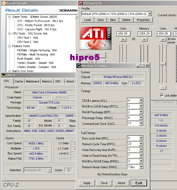Viewport: 177px width, 190px height.
Task: Open the RAS# to RAS# Delay (tRRD) dropdown
Action: point(141,161)
